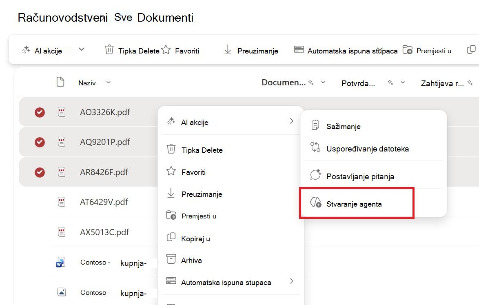The image size is (479, 305).
Task: Click the copy icon at the toolbar's right edge
Action: [x=471, y=49]
